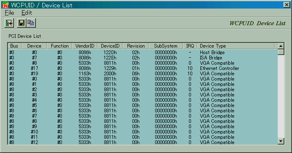Click the Device Type column header
Viewport: 292px width, 153px height.
236,46
